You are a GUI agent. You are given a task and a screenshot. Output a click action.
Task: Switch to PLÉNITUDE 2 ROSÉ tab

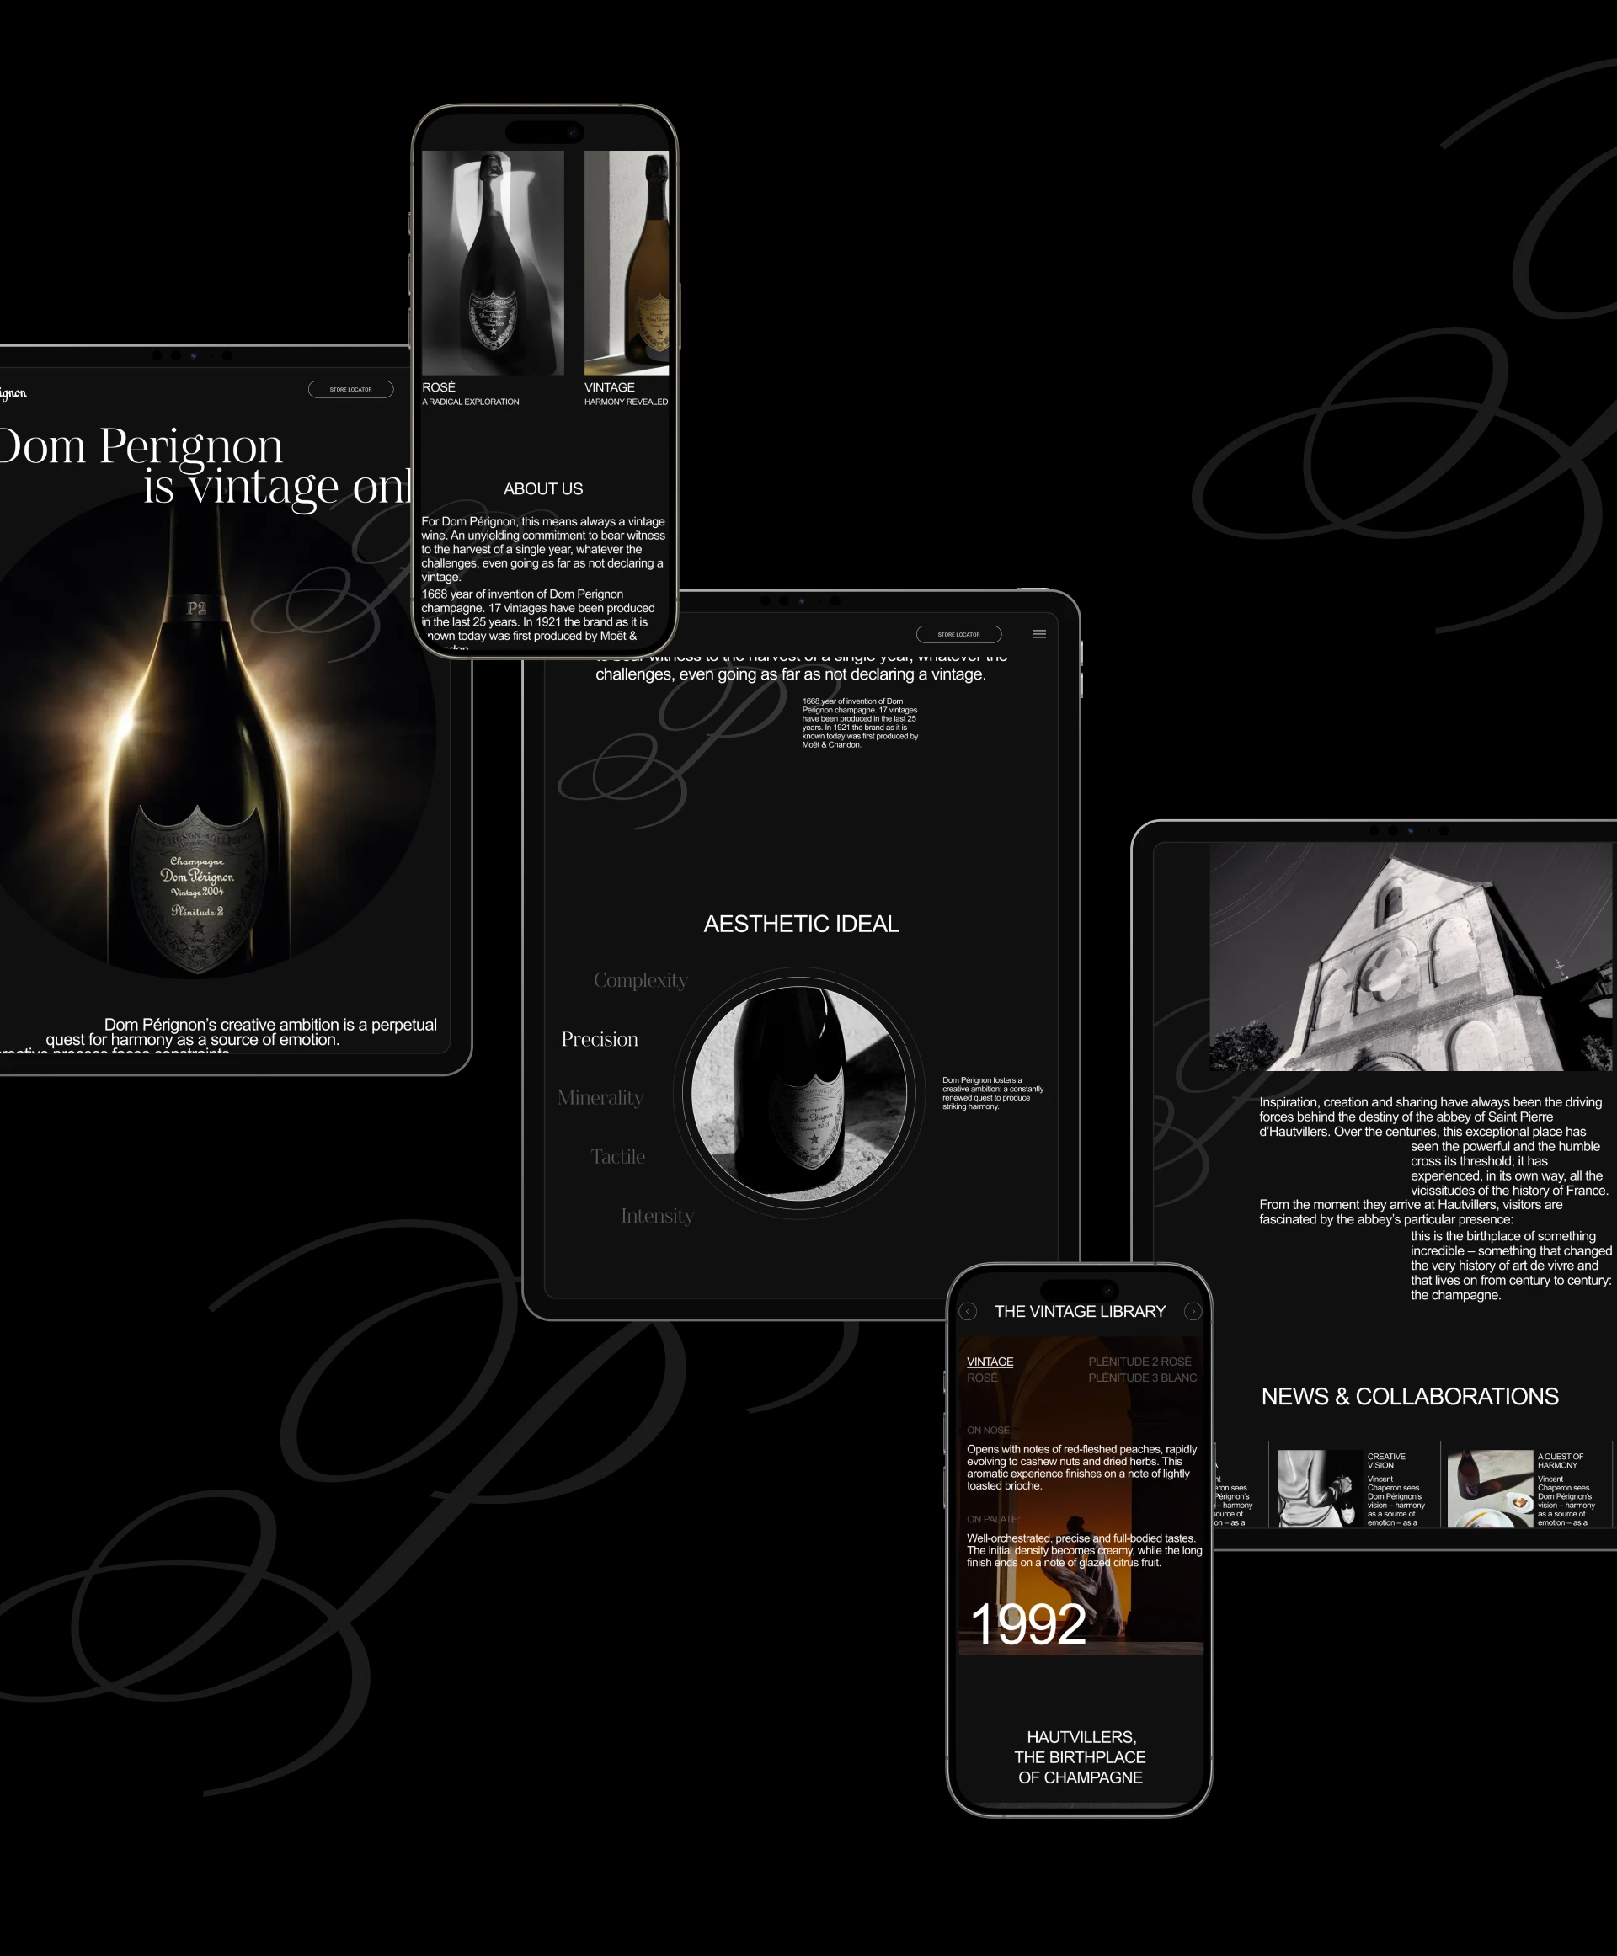click(1139, 1362)
